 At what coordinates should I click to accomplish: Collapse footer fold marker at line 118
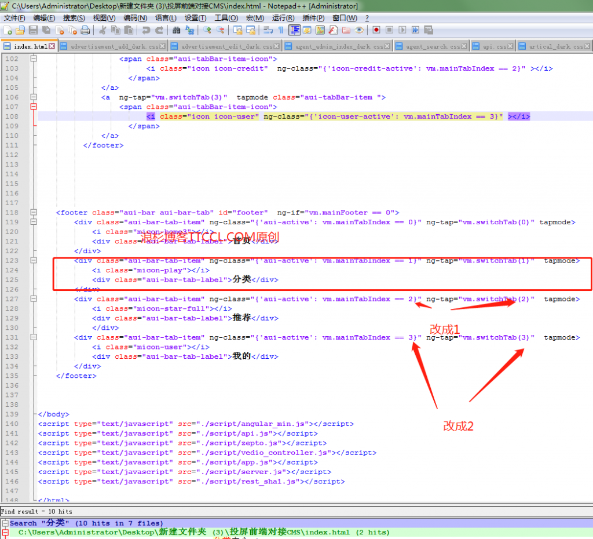pyautogui.click(x=34, y=212)
